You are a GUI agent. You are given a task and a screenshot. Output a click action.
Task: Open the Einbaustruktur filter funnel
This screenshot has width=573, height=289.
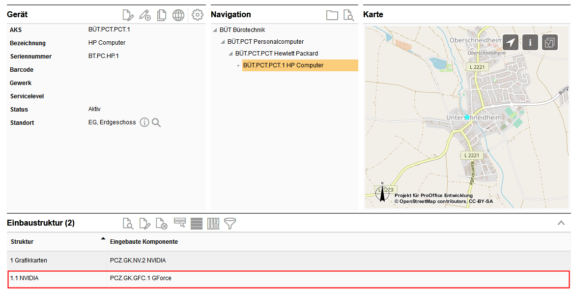point(230,224)
